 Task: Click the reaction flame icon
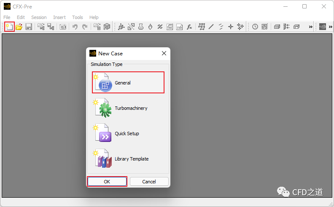click(x=151, y=27)
